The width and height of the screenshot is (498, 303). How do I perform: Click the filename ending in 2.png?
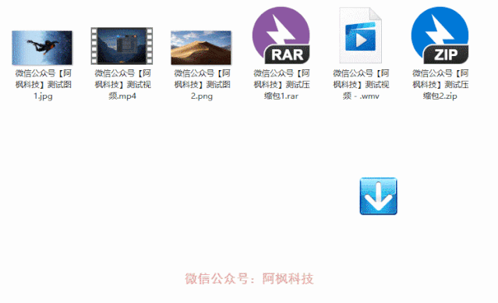point(202,85)
